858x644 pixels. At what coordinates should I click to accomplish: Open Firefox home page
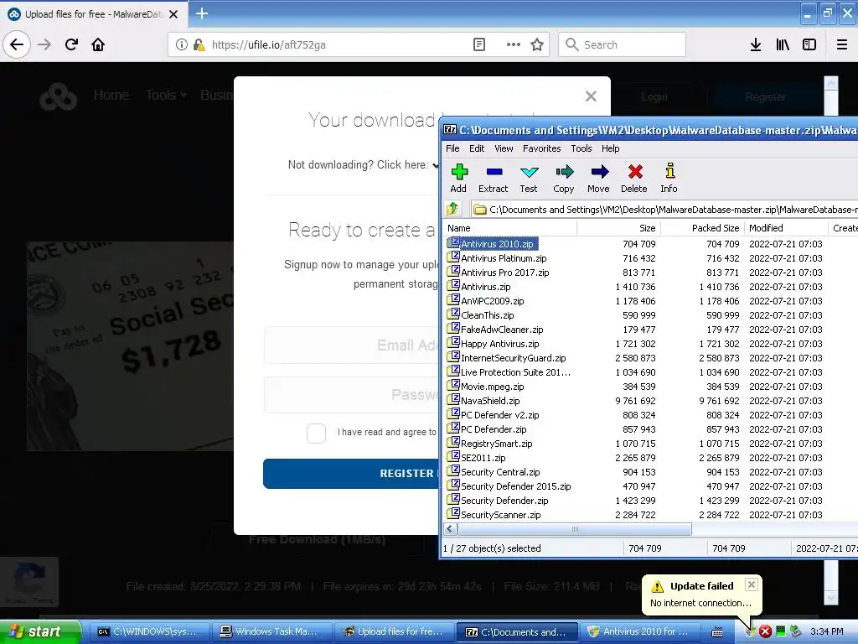(98, 45)
